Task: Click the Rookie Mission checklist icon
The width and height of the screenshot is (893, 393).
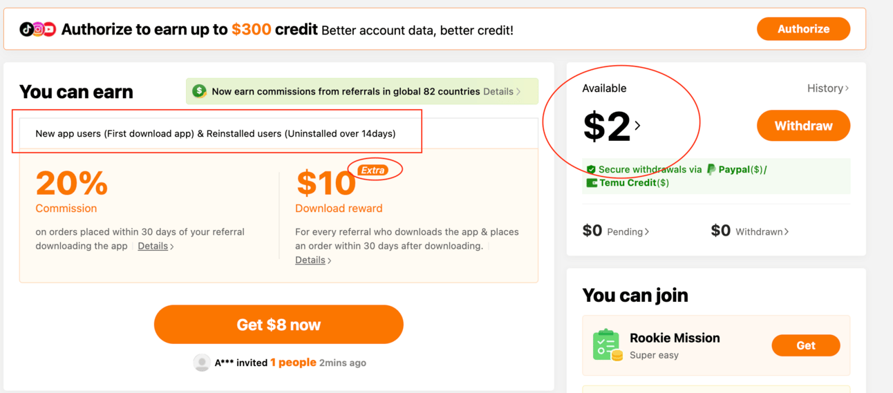Action: pyautogui.click(x=608, y=345)
